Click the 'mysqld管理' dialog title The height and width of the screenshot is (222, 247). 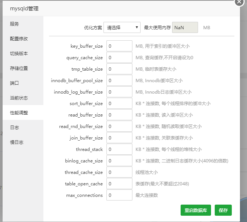click(x=24, y=9)
